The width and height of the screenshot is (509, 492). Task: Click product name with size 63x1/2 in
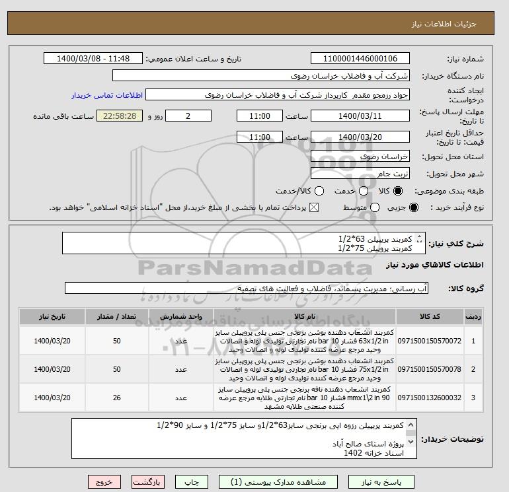pyautogui.click(x=305, y=341)
